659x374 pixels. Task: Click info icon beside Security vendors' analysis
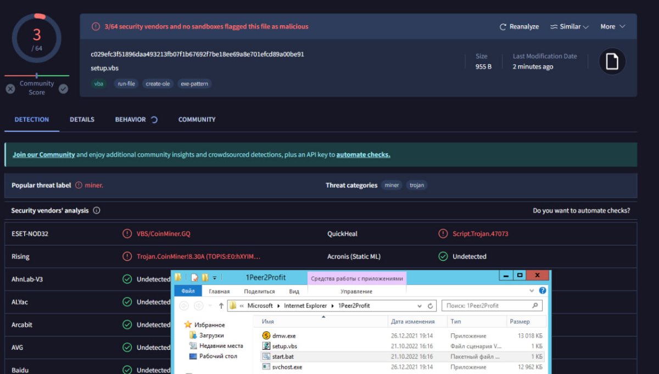click(x=97, y=210)
